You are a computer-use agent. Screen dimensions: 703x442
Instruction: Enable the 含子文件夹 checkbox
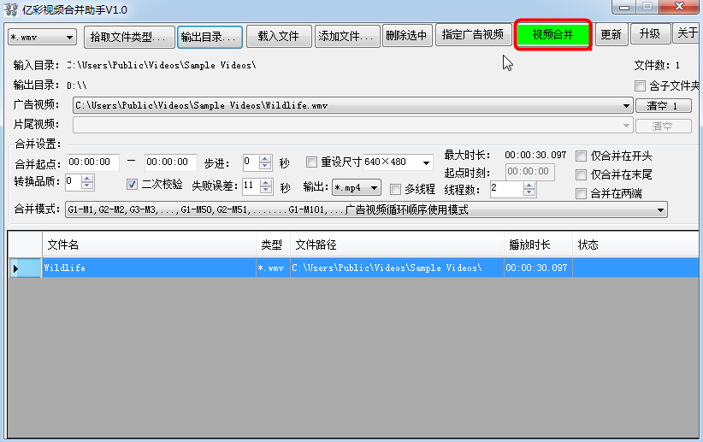pos(641,85)
